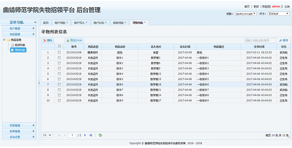Image resolution: width=292 pixels, height=148 pixels.
Task: Click the 删除 delete button
Action: click(48, 41)
